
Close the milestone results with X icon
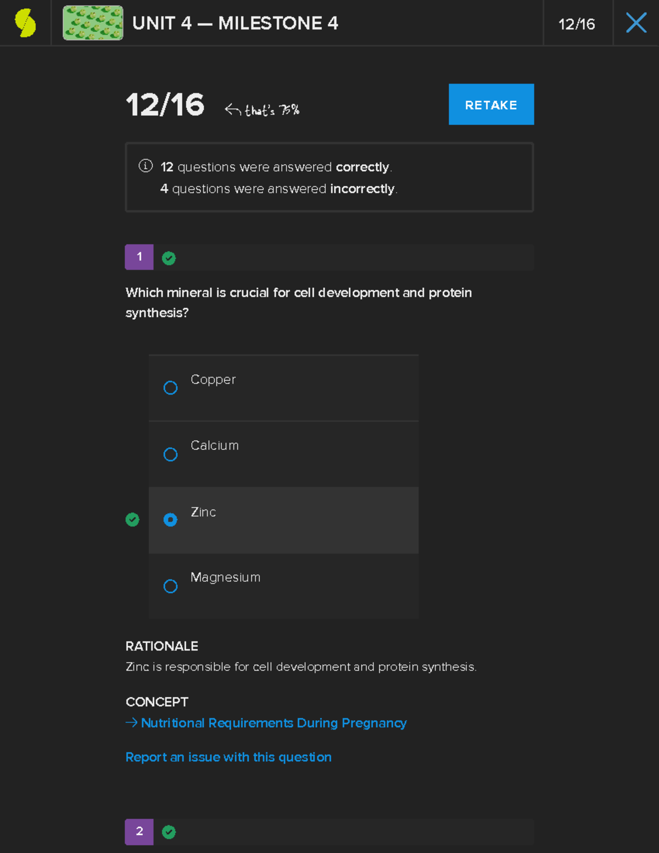(636, 23)
